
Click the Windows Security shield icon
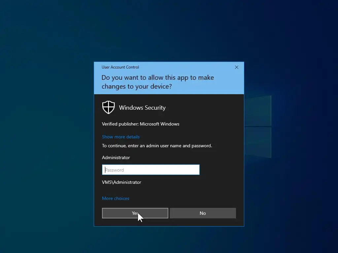[108, 107]
